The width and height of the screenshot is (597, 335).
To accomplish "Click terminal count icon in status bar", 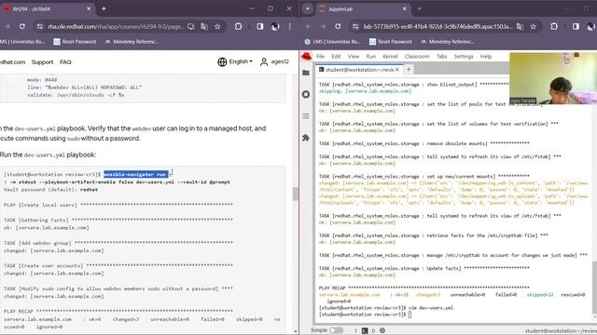I will pos(365,331).
